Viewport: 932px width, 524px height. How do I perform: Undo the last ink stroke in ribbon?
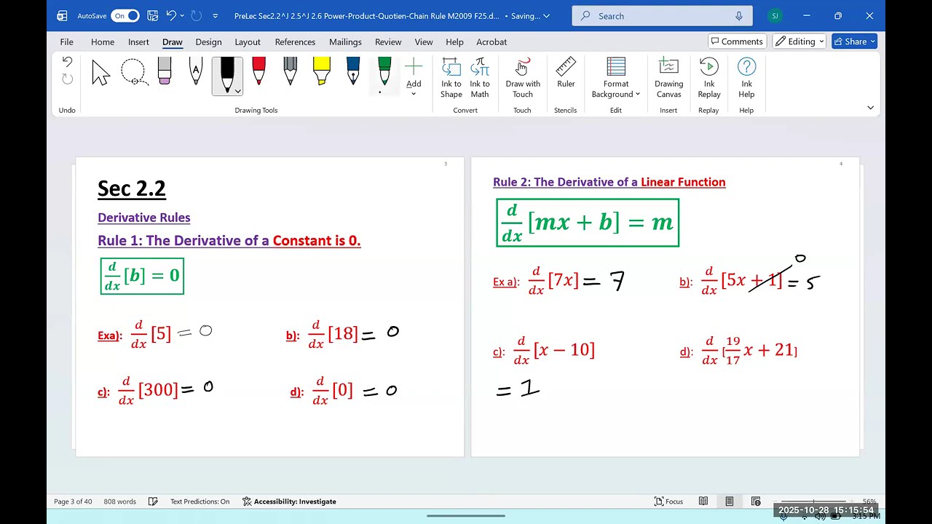pos(67,63)
